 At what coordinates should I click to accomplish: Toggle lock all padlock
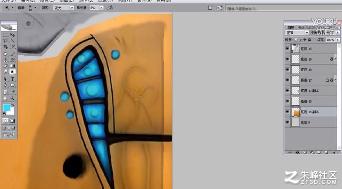(309, 40)
